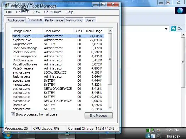Click the Commit Charge status entry

pos(91,129)
